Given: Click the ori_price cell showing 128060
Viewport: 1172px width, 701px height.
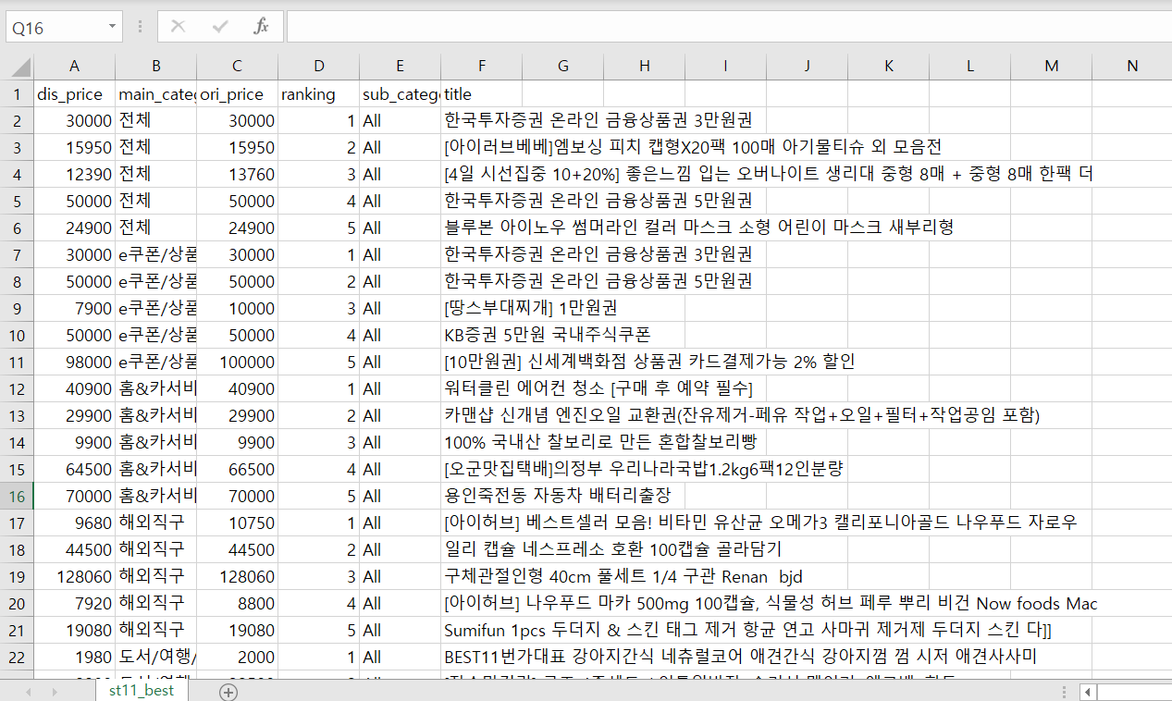Looking at the screenshot, I should point(237,576).
